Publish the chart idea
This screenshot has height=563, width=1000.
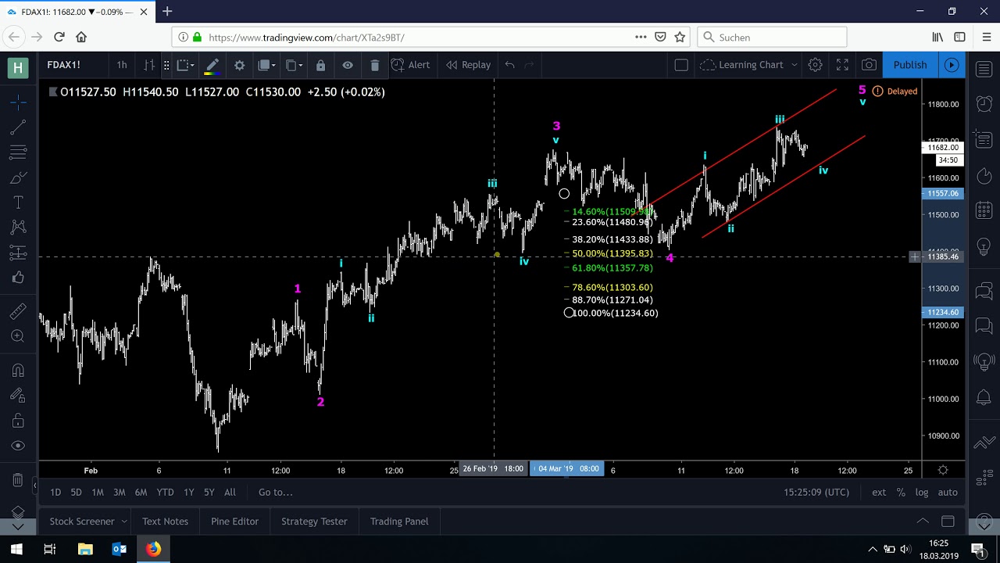[x=910, y=65]
